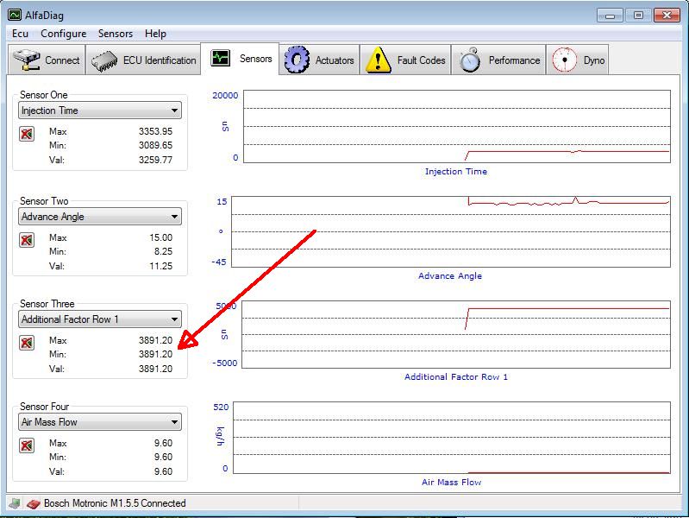Open the Configure menu
This screenshot has height=518, width=689.
63,34
